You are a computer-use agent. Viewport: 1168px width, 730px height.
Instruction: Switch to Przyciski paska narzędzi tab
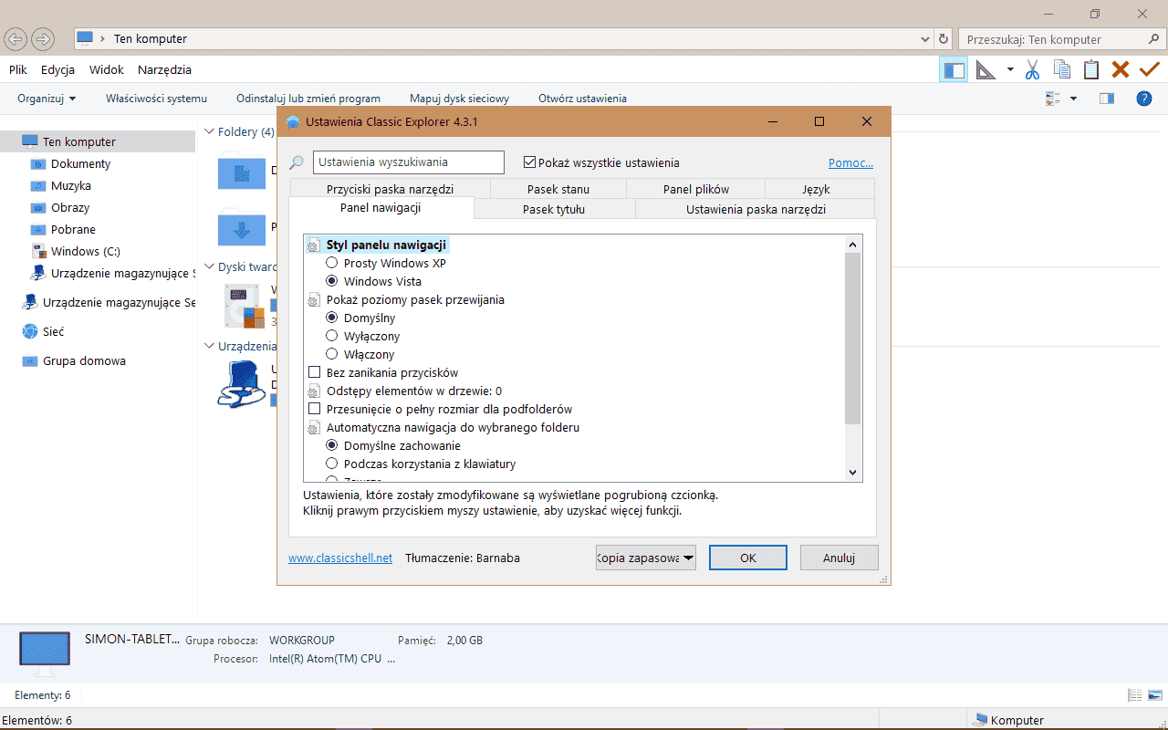point(390,189)
